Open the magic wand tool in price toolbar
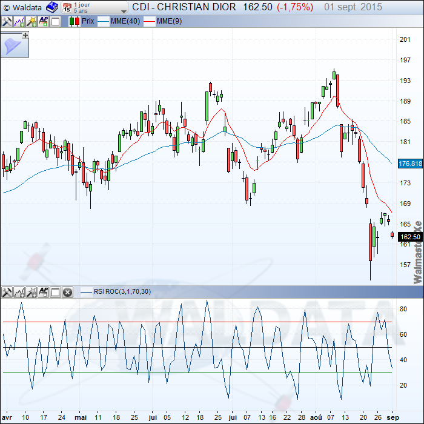The width and height of the screenshot is (424, 424). (x=31, y=21)
